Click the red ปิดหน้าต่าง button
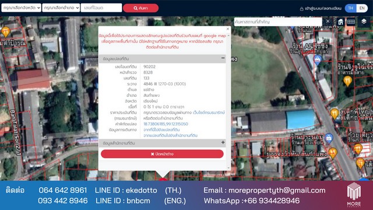This screenshot has height=210, width=373. click(162, 154)
